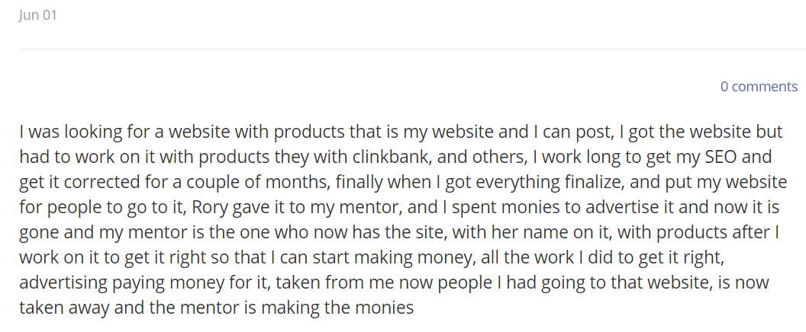This screenshot has height=332, width=806.
Task: Click the word "advertise" after "spent monies to"
Action: pyautogui.click(x=621, y=207)
